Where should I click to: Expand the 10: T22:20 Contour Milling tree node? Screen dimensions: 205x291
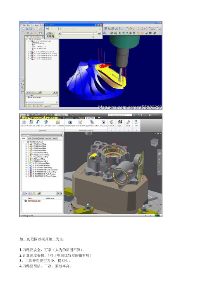pos(26,163)
